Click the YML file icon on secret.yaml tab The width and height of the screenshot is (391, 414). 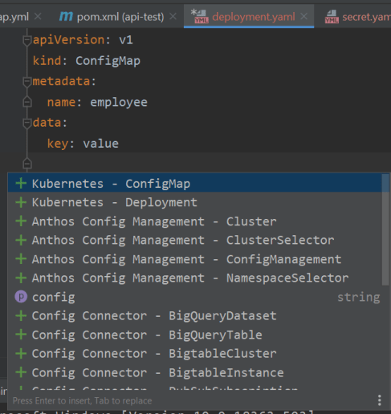pyautogui.click(x=332, y=17)
